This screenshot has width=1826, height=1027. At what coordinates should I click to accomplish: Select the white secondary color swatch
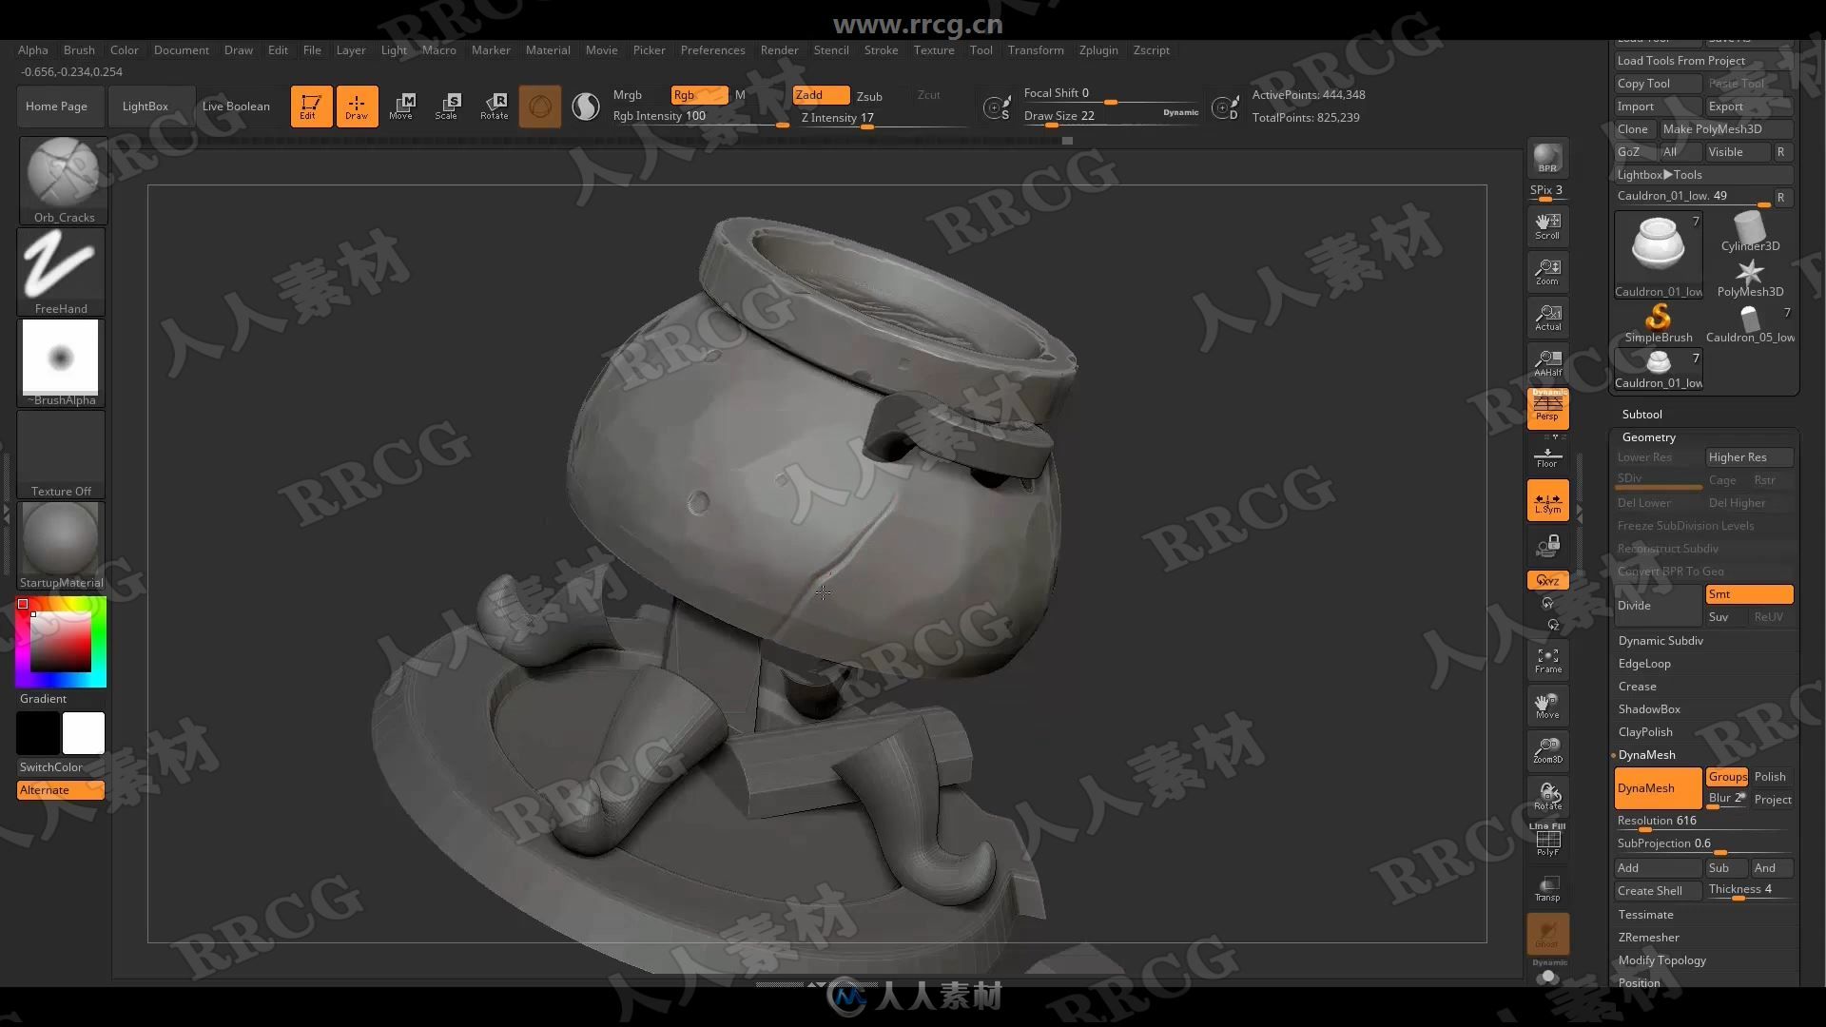[x=84, y=733]
